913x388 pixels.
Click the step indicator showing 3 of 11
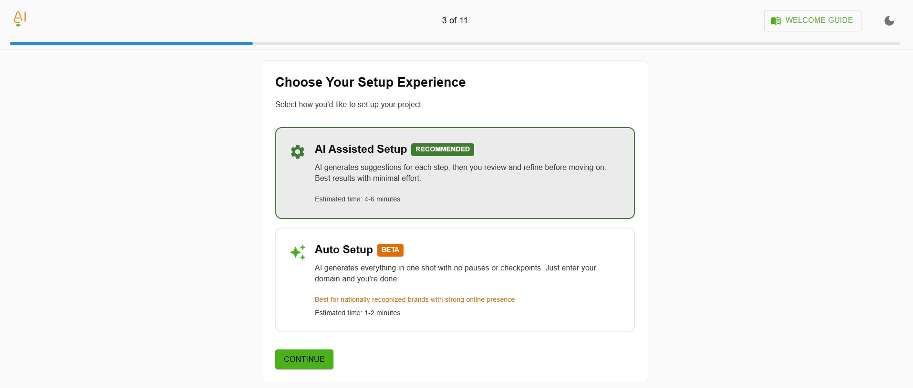coord(454,20)
